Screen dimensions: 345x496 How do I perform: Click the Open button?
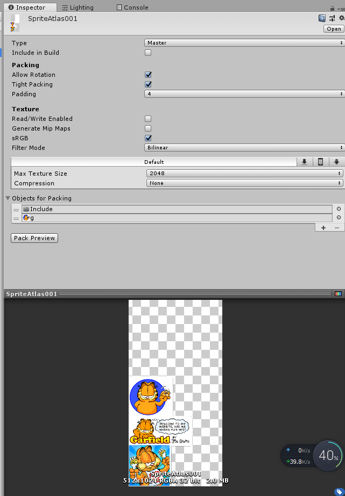334,29
